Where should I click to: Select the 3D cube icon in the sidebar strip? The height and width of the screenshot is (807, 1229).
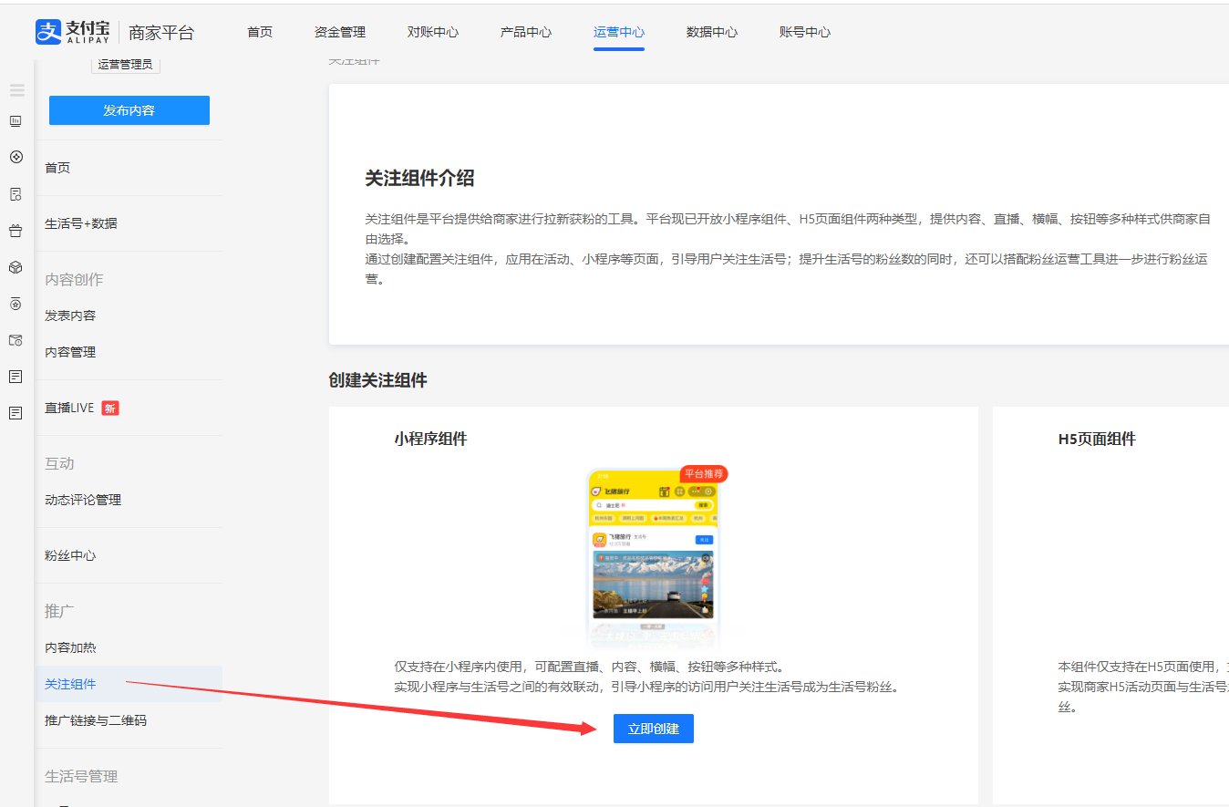15,267
